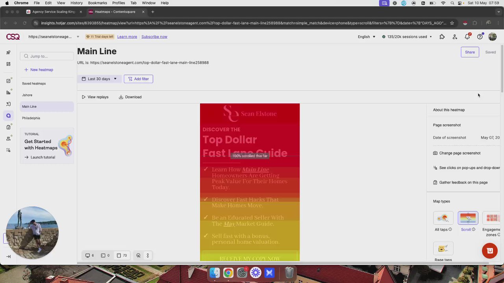Open the Philadelphia saved heatmap

(31, 118)
